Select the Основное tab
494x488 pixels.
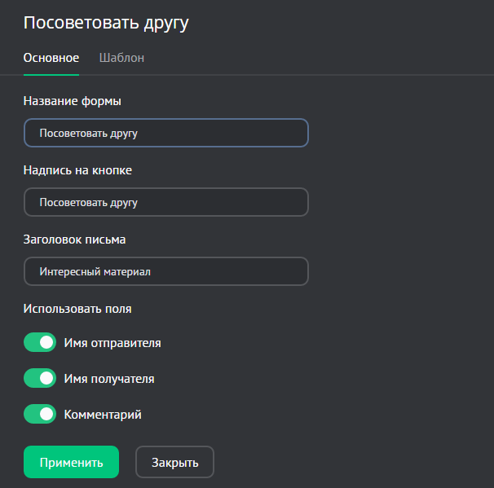(x=51, y=58)
